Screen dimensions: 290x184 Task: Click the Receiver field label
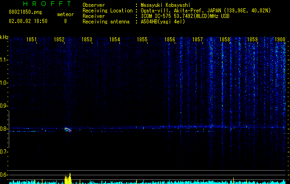94,16
